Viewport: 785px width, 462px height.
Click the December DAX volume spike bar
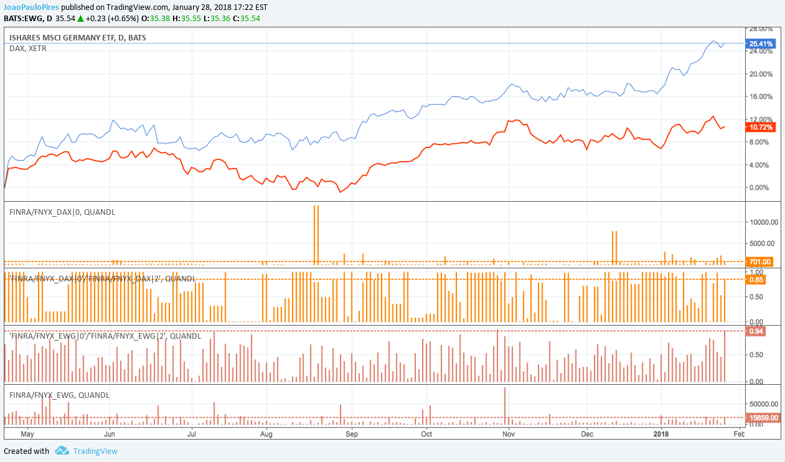[x=614, y=248]
